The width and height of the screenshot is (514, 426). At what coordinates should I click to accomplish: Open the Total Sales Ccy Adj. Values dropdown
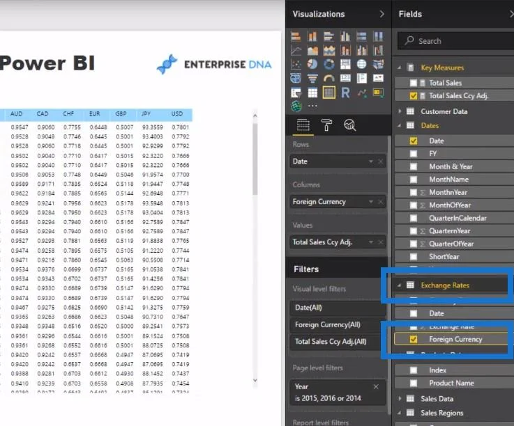[371, 242]
